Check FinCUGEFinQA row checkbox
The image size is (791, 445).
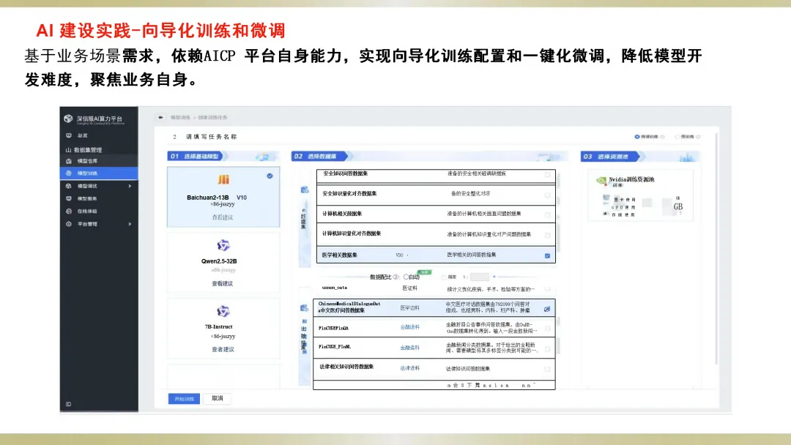pyautogui.click(x=547, y=329)
